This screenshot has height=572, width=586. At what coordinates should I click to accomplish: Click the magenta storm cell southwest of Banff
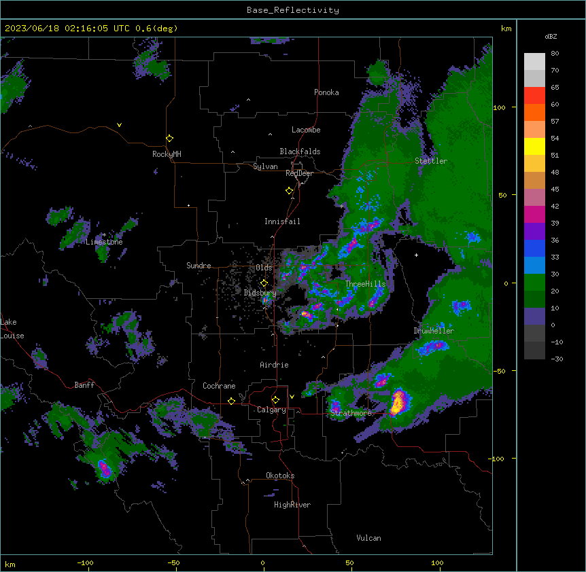point(105,469)
